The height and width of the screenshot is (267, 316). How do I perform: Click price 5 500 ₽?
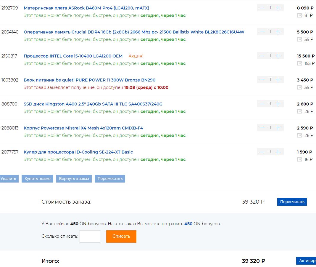click(305, 32)
